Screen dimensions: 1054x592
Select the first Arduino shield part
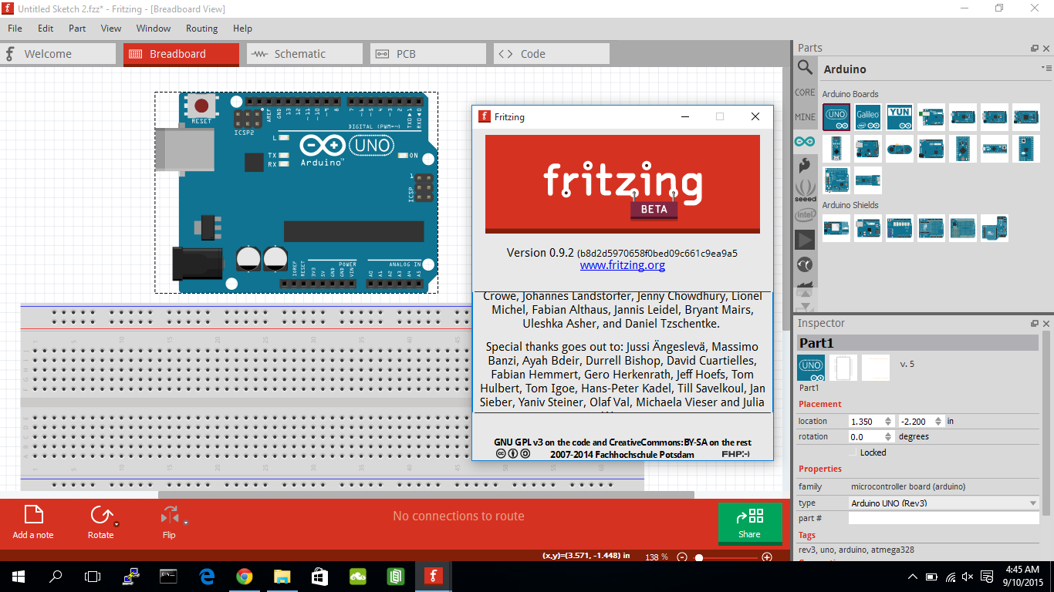click(x=836, y=228)
